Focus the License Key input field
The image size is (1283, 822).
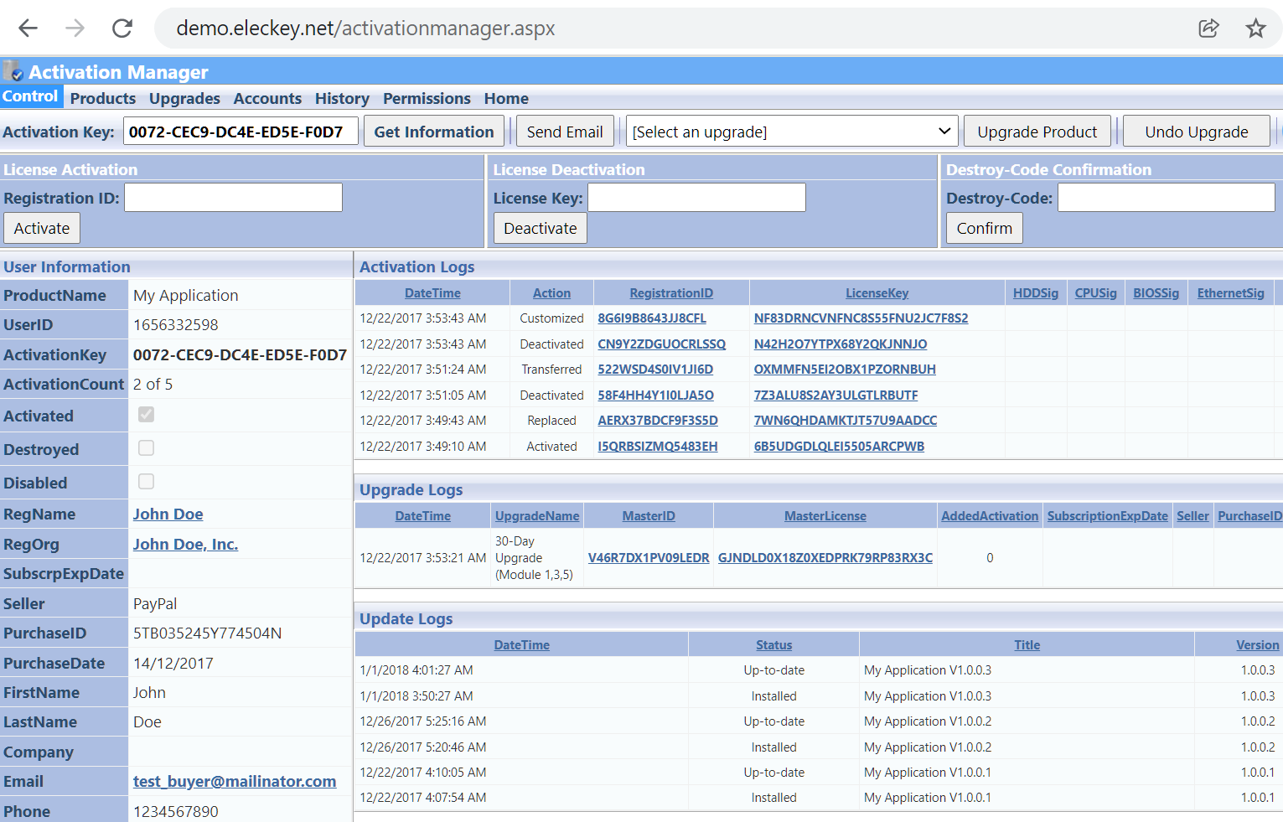pyautogui.click(x=696, y=198)
